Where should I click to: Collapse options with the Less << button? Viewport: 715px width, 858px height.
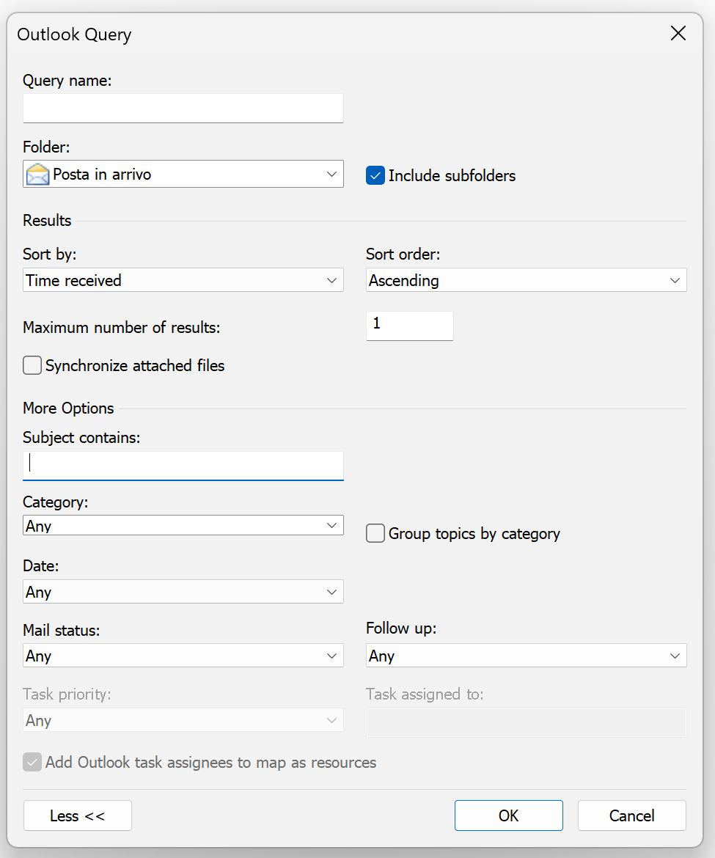tap(78, 815)
